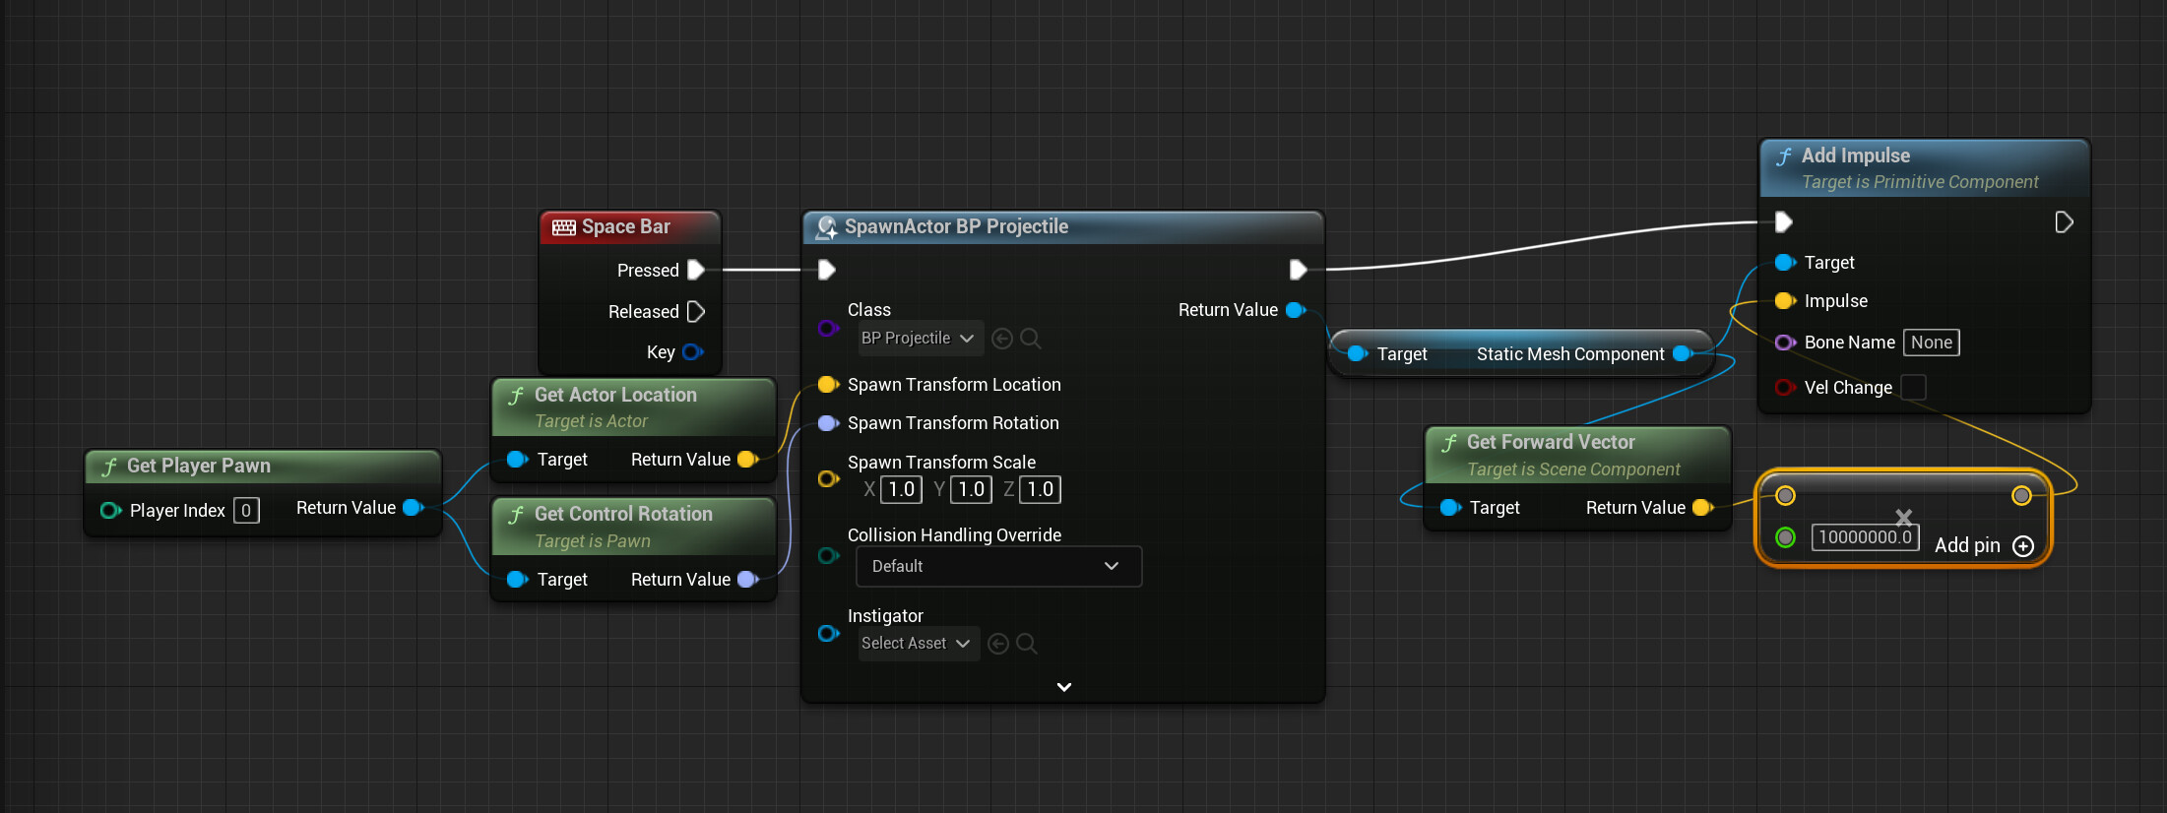This screenshot has height=813, width=2167.
Task: Select the Get Player Pawn node title
Action: point(199,466)
